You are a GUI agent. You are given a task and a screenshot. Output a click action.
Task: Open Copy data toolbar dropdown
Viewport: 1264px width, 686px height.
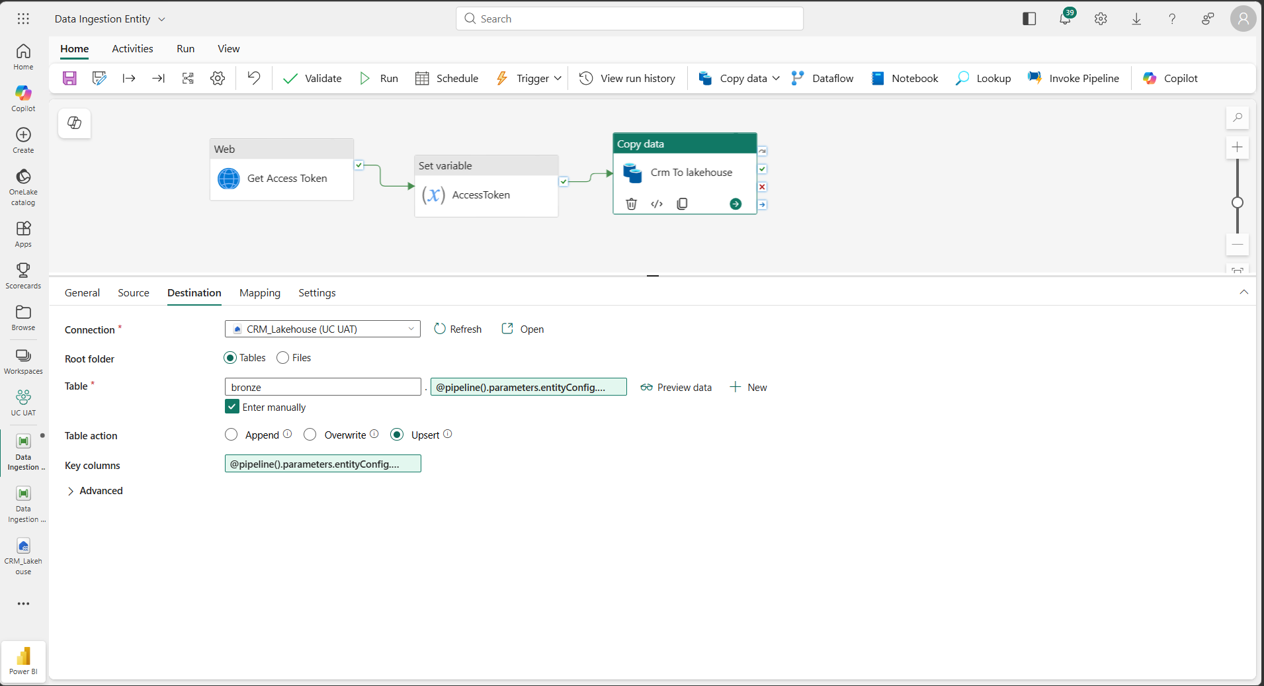[776, 78]
